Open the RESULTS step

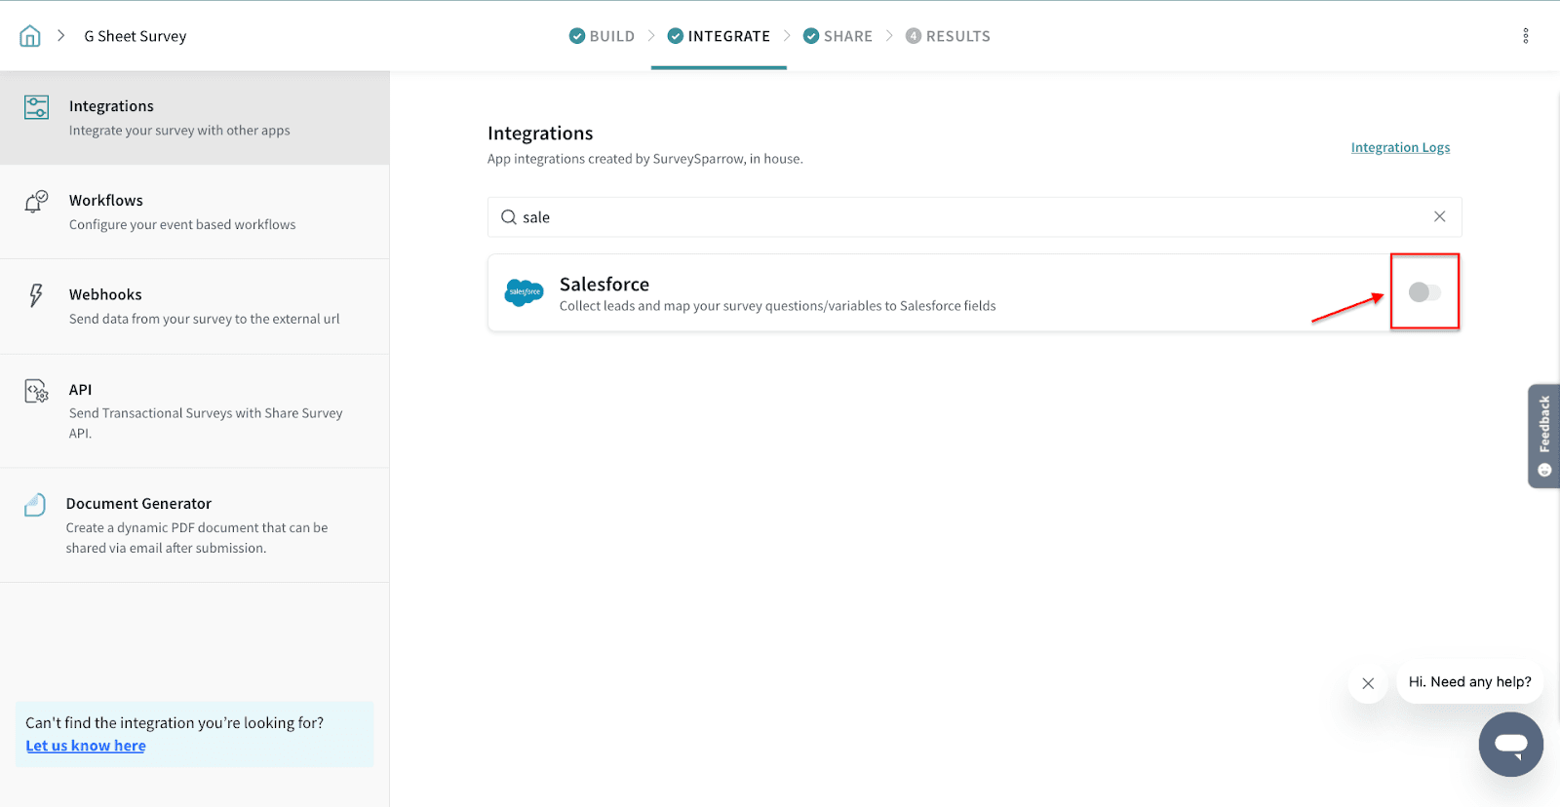coord(948,36)
